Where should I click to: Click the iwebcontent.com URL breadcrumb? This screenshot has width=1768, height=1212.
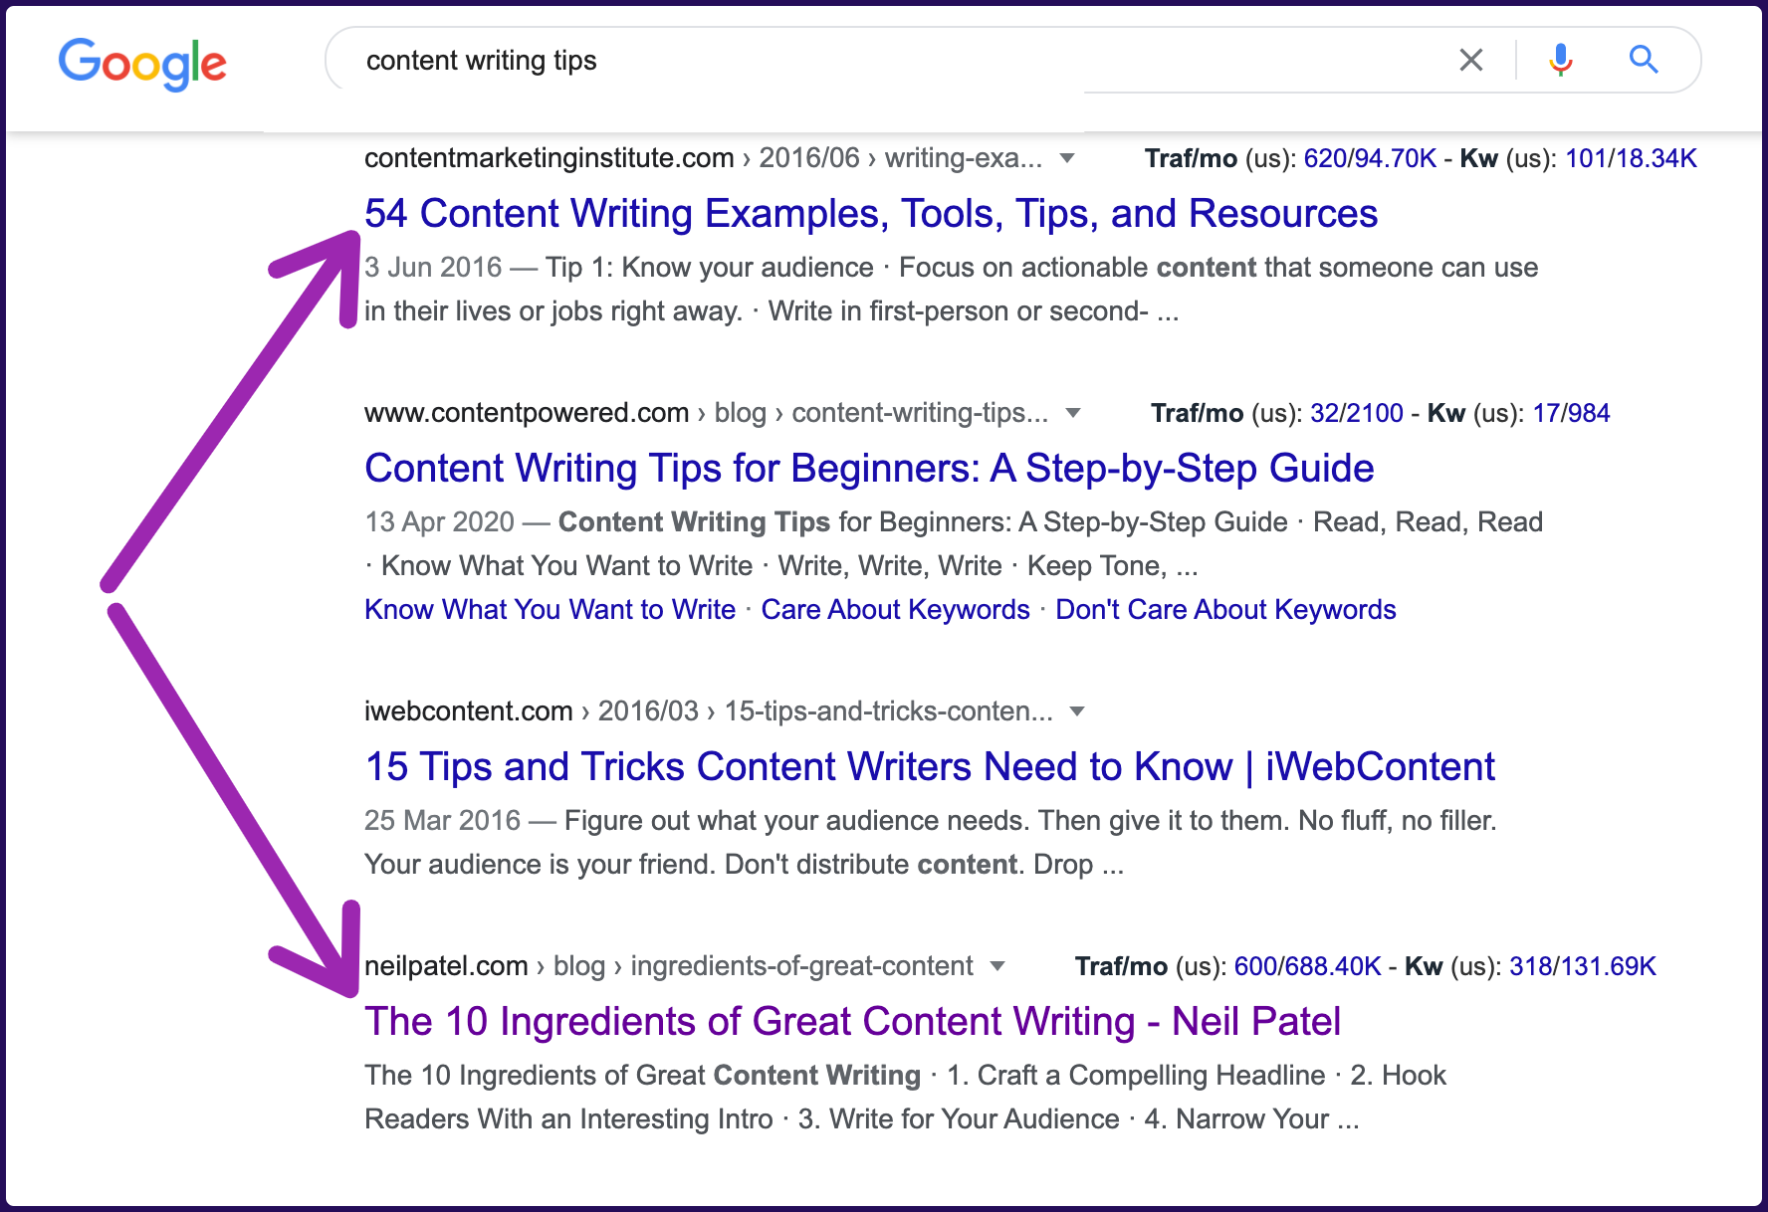708,711
